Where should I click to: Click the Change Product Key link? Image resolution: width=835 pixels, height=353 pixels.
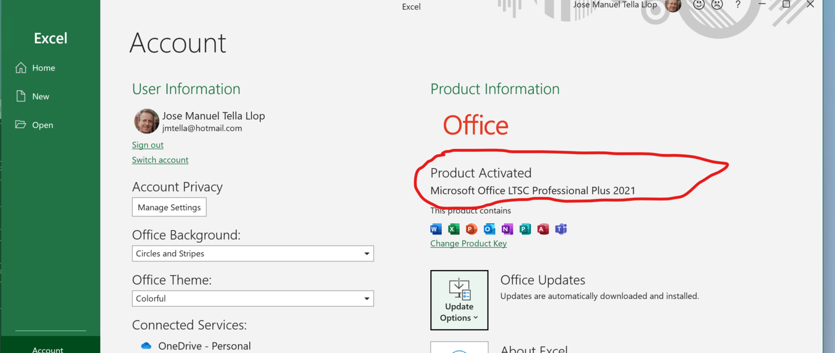[469, 243]
